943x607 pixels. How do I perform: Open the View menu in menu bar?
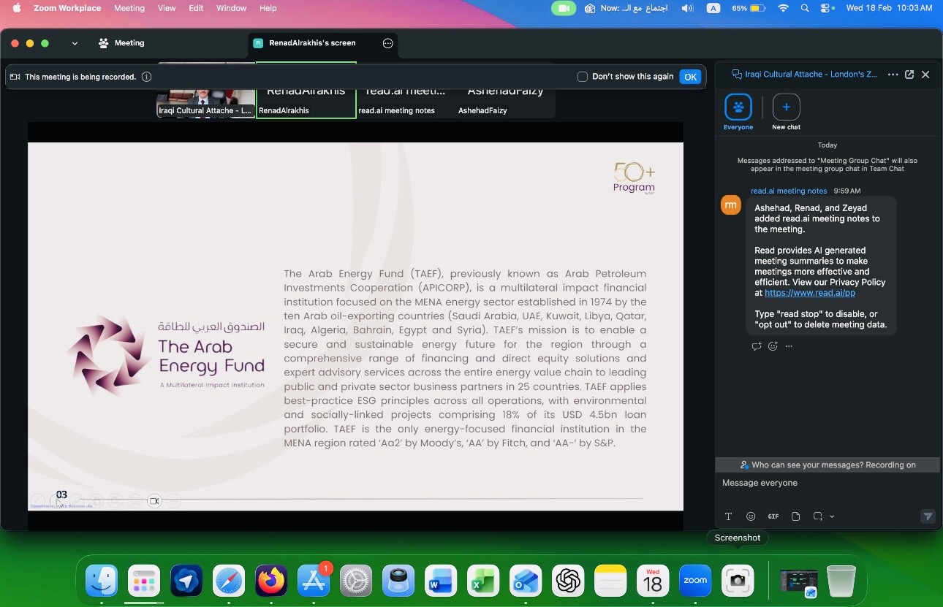coord(167,8)
